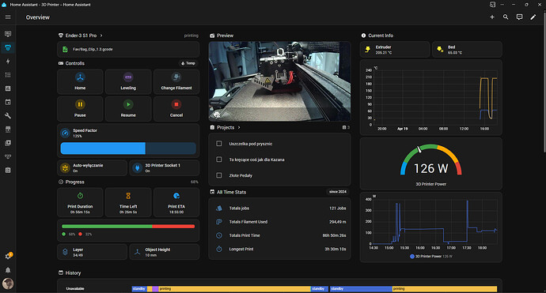Click the Current Info heading

(381, 36)
